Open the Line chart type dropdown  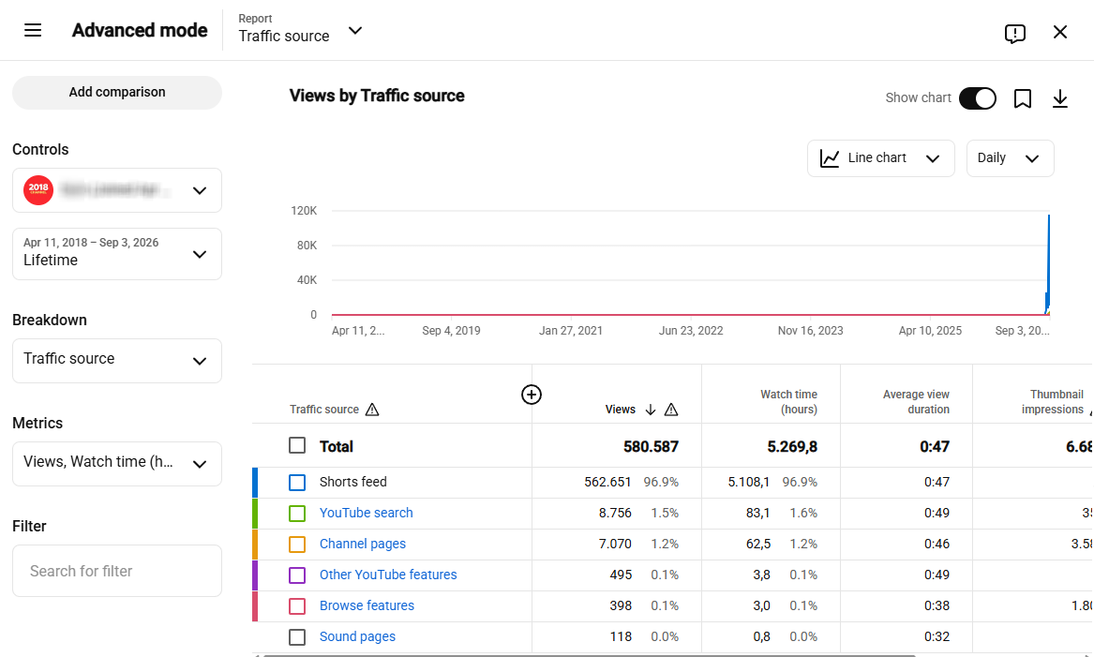880,158
